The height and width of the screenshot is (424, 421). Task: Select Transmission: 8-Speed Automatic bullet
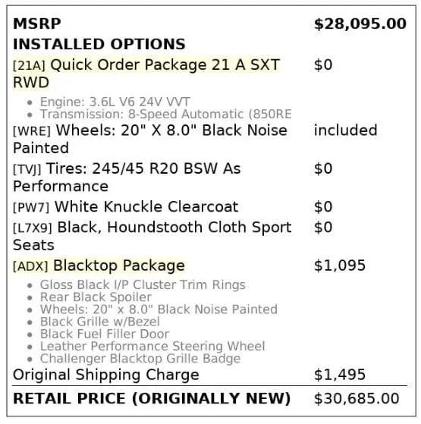[x=166, y=114]
